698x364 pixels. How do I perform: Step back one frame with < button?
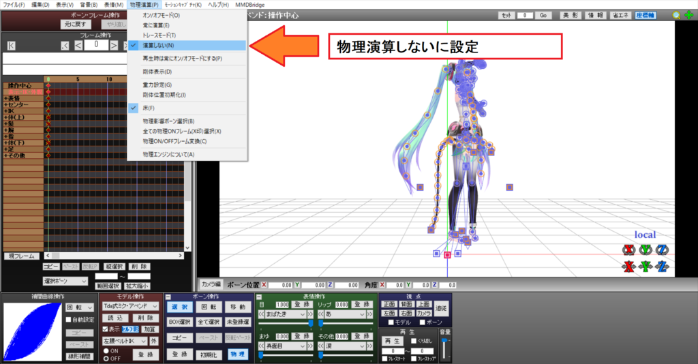[x=78, y=46]
